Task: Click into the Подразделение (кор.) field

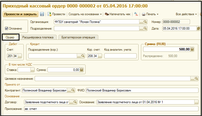Action: point(53,56)
